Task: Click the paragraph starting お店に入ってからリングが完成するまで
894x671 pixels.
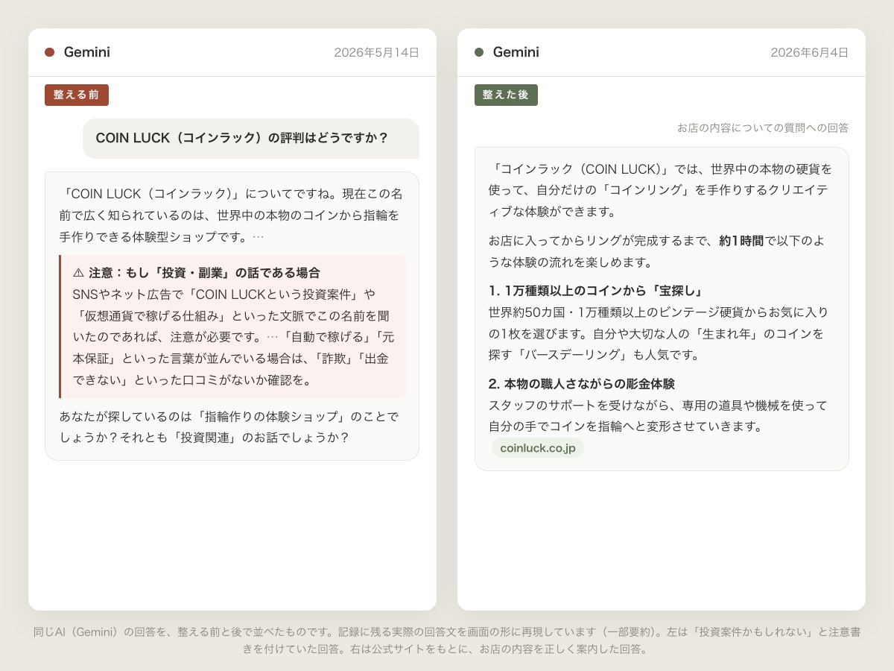Action: [x=657, y=251]
